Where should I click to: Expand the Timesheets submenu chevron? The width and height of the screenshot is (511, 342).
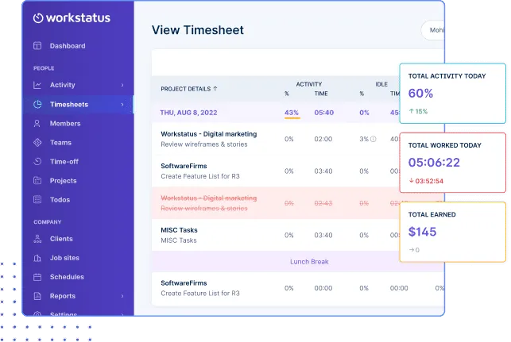[x=122, y=105]
